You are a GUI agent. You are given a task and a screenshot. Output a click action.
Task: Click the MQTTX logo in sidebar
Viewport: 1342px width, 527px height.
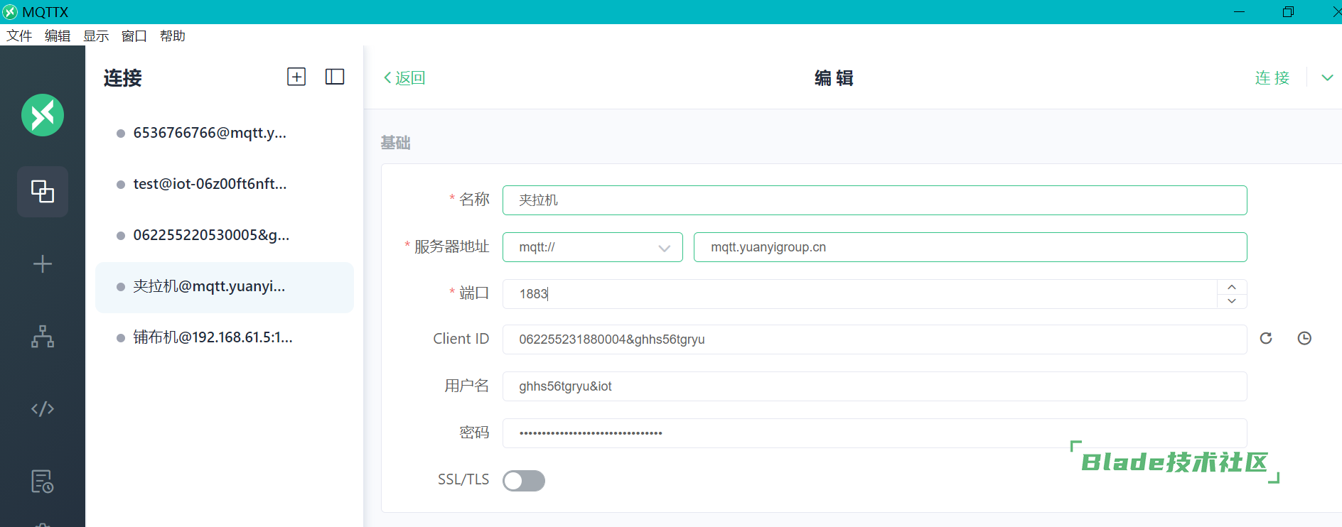tap(43, 115)
